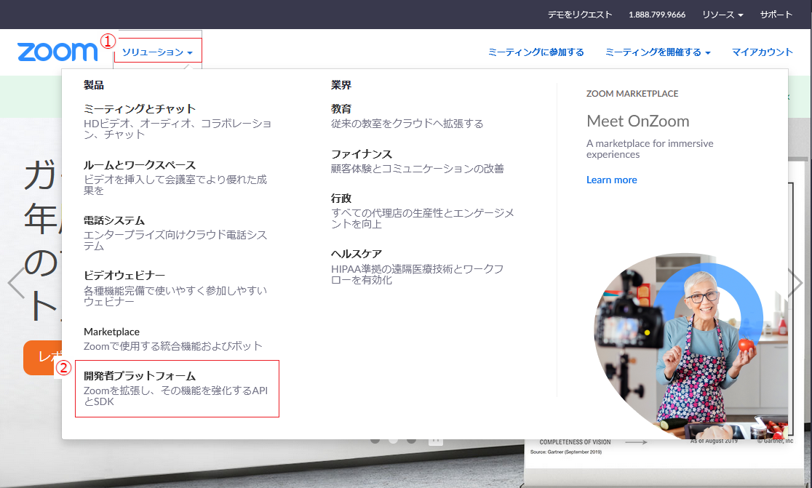Click ミーティングに参加する link
The height and width of the screenshot is (488, 812).
[536, 52]
